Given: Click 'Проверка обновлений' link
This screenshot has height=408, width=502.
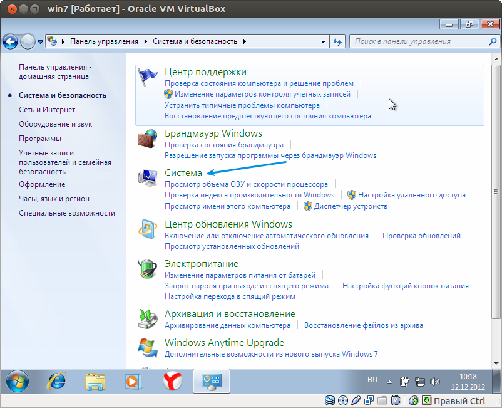Looking at the screenshot, I should coord(422,236).
